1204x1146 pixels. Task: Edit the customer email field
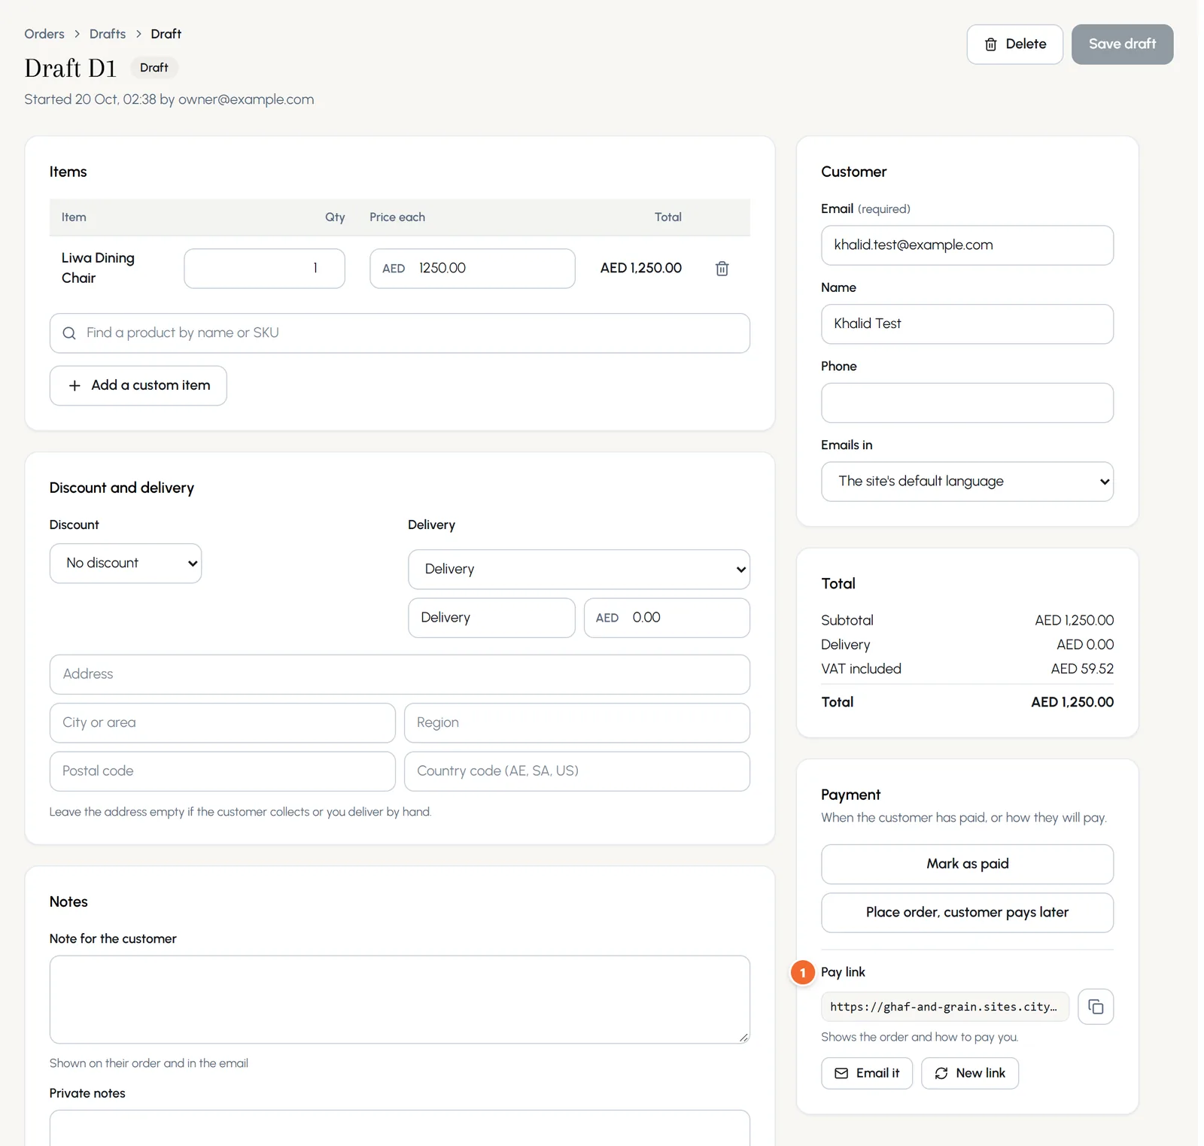click(x=967, y=245)
